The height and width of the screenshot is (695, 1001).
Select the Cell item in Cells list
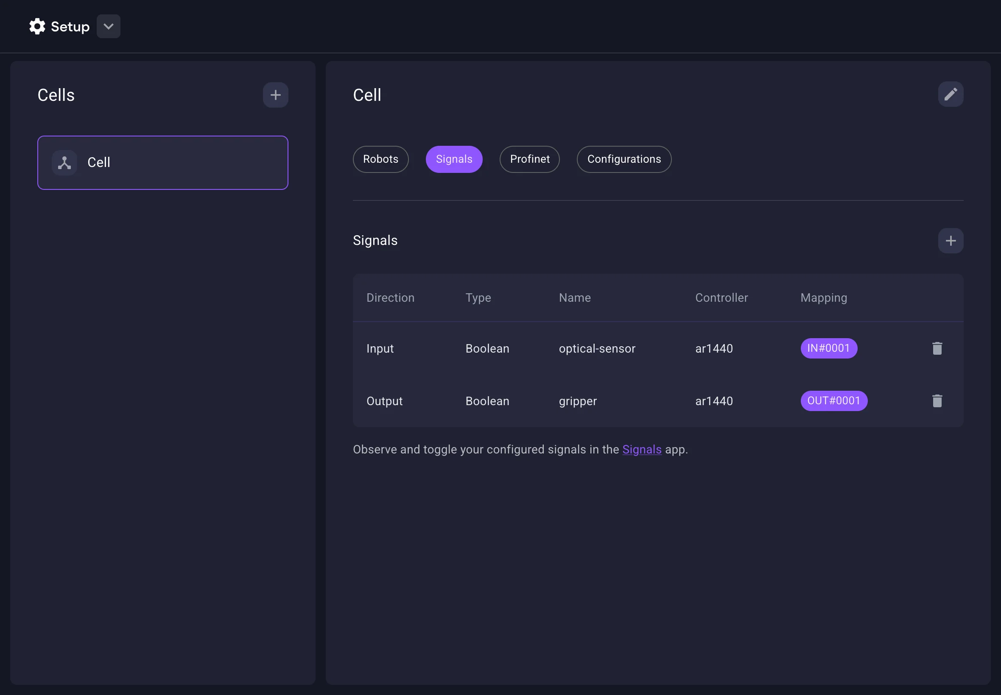[x=162, y=162]
